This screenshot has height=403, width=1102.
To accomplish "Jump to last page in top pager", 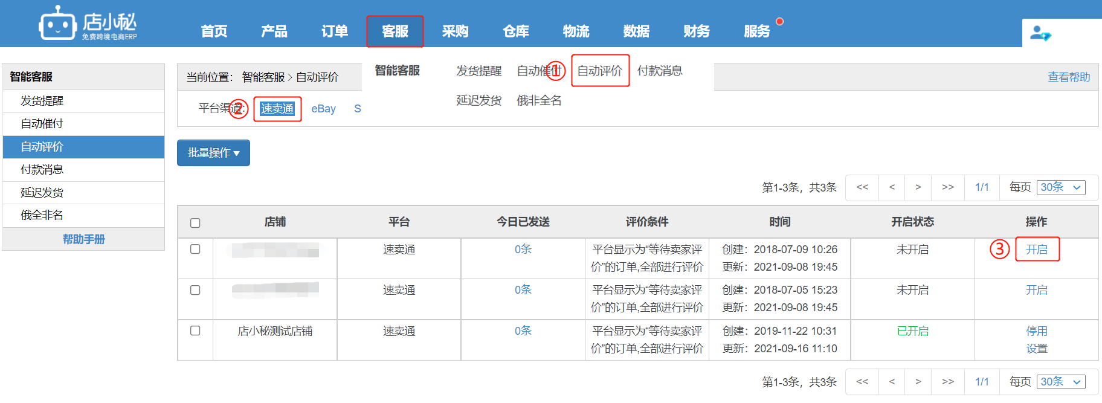I will tap(947, 187).
